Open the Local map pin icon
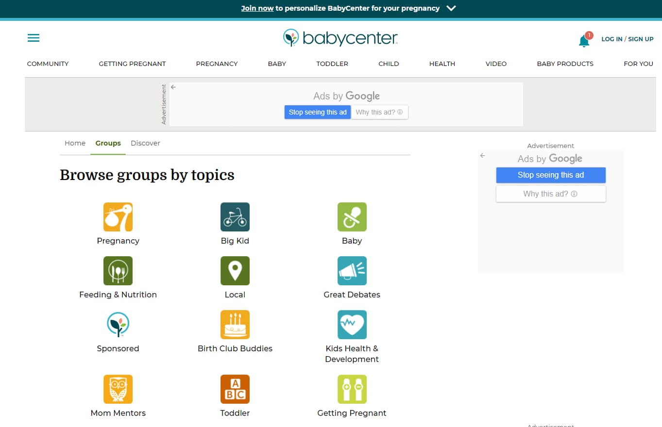Viewport: 662px width, 427px height. click(235, 271)
